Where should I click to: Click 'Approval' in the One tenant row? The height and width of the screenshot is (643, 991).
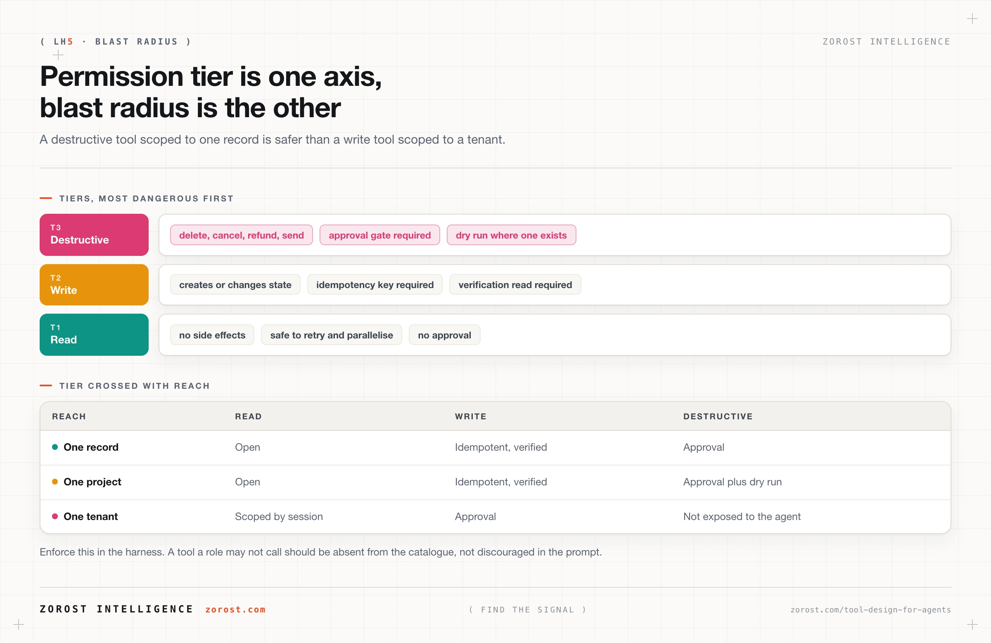pyautogui.click(x=475, y=517)
